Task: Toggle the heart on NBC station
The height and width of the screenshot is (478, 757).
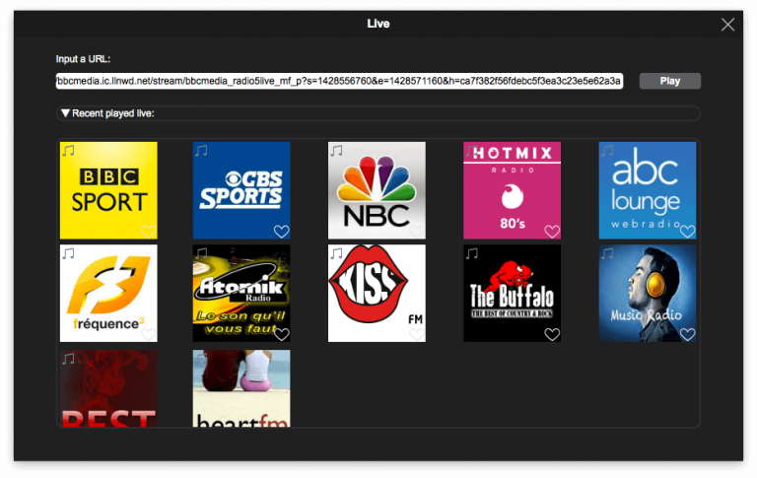Action: coord(417,232)
